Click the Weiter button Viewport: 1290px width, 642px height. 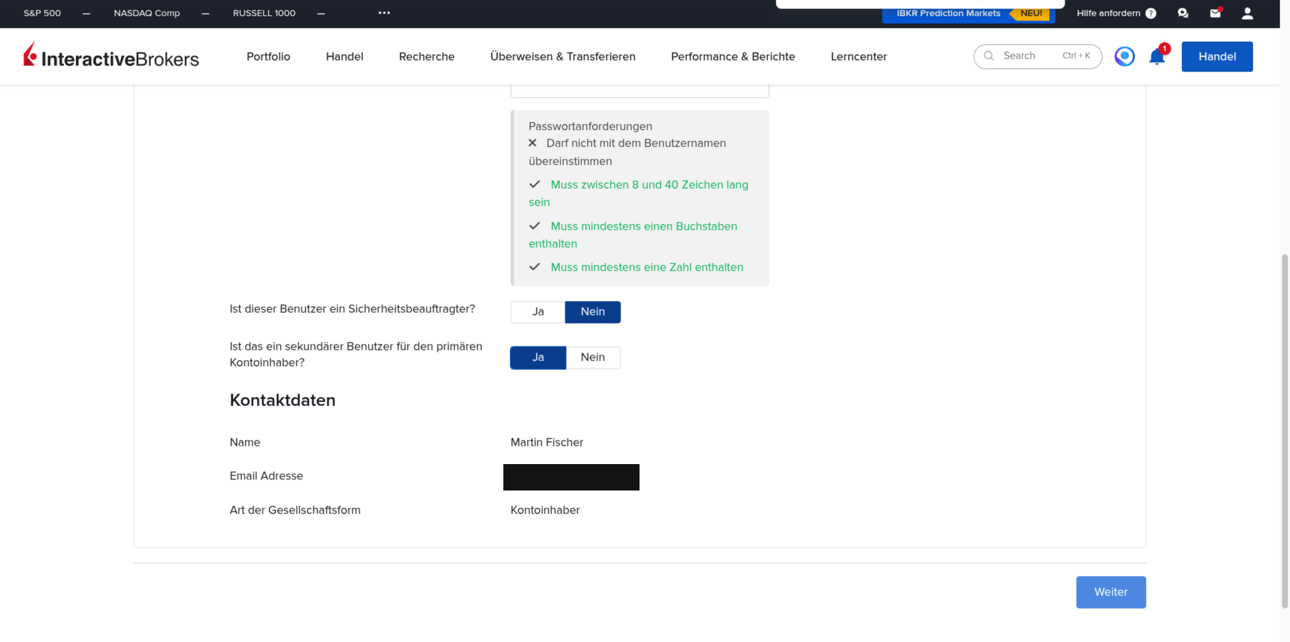point(1111,592)
